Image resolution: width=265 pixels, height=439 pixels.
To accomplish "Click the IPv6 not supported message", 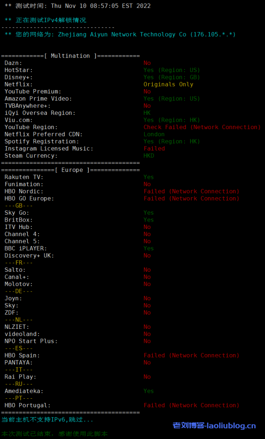I will point(47,419).
